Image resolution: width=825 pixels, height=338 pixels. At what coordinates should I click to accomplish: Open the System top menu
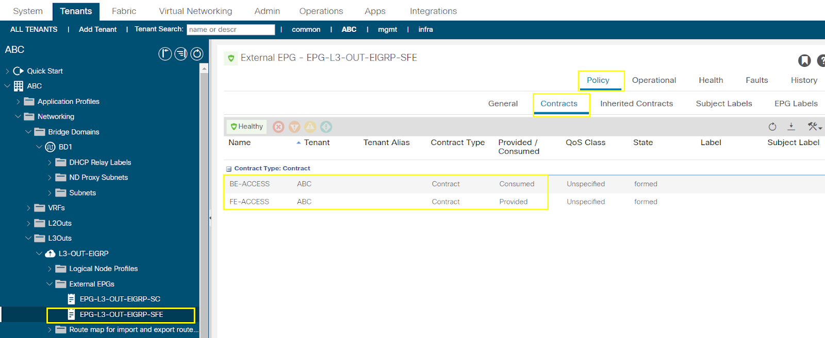point(28,11)
